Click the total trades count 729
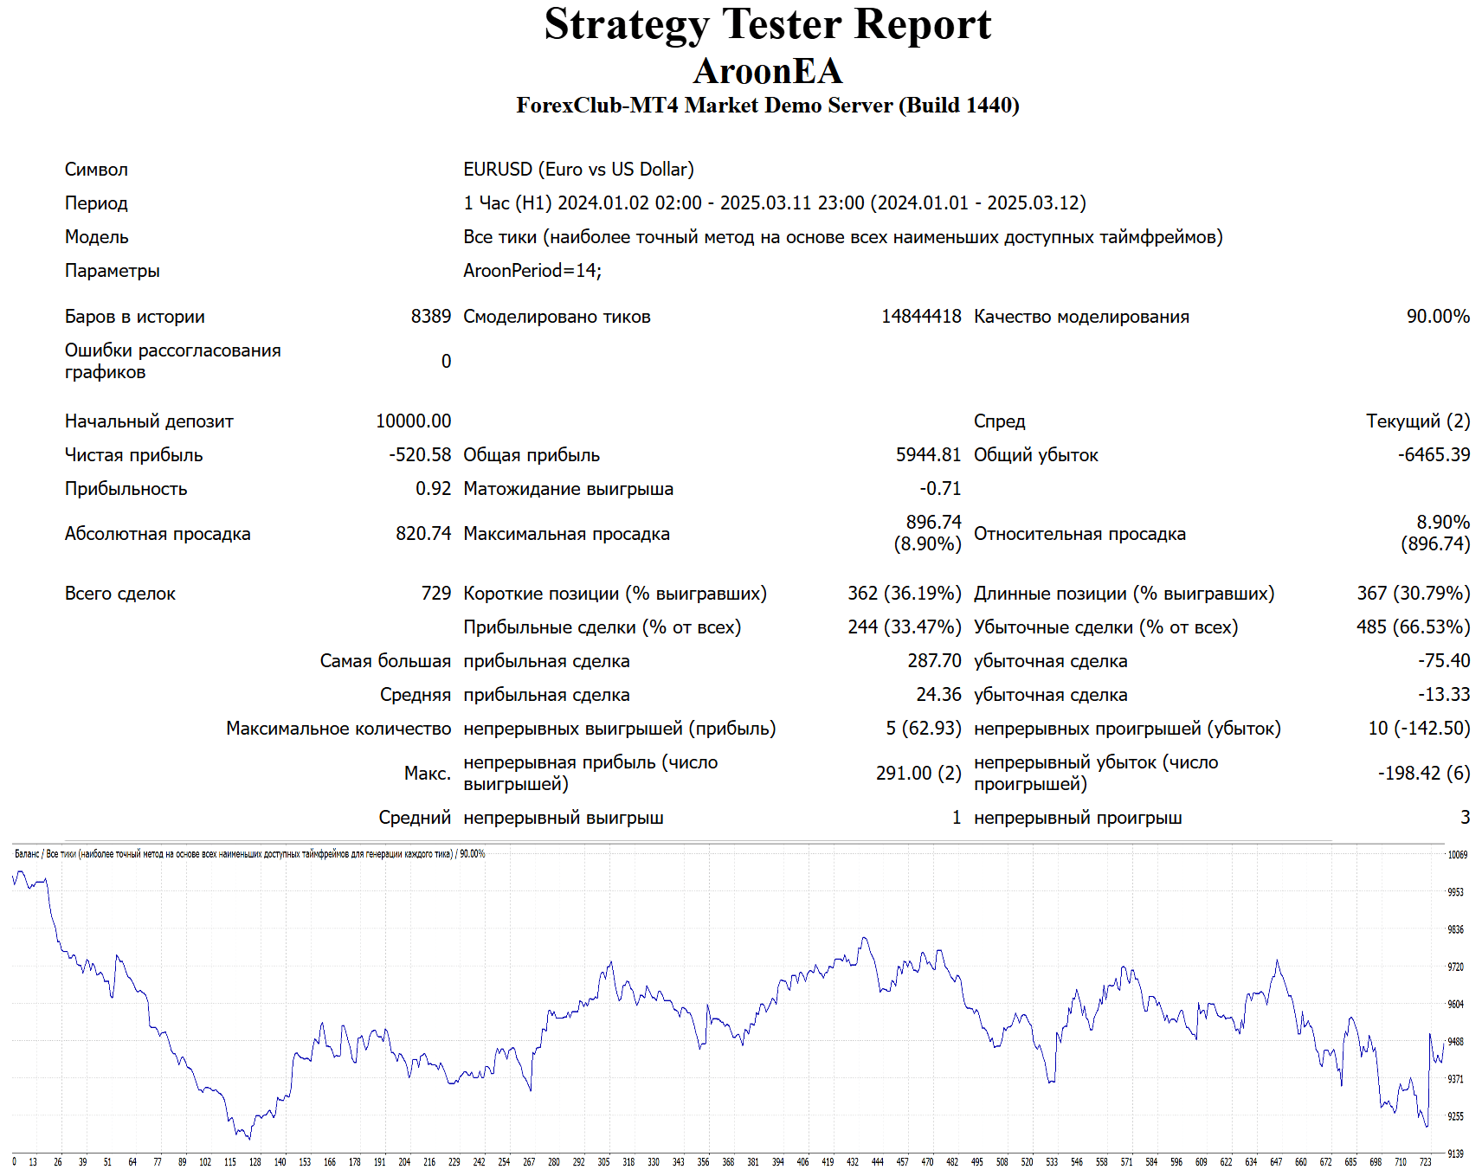 pos(435,594)
